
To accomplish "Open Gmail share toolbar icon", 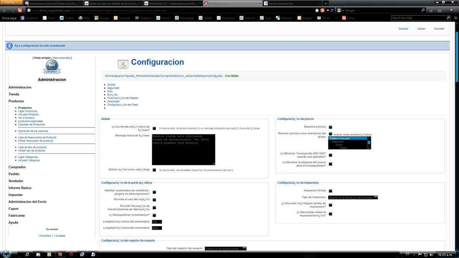I will click(x=319, y=18).
